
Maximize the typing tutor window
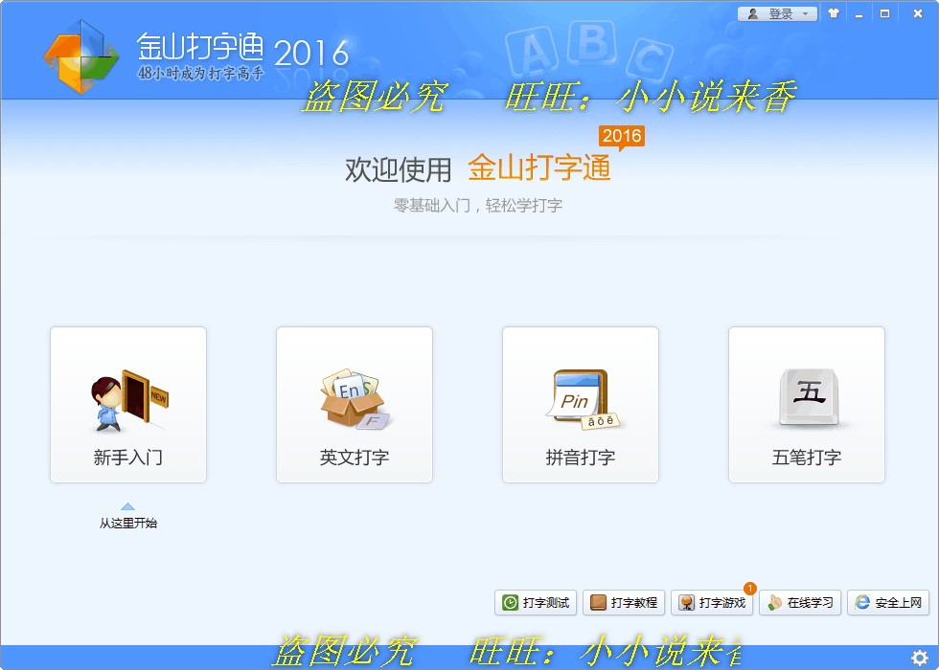pyautogui.click(x=885, y=13)
